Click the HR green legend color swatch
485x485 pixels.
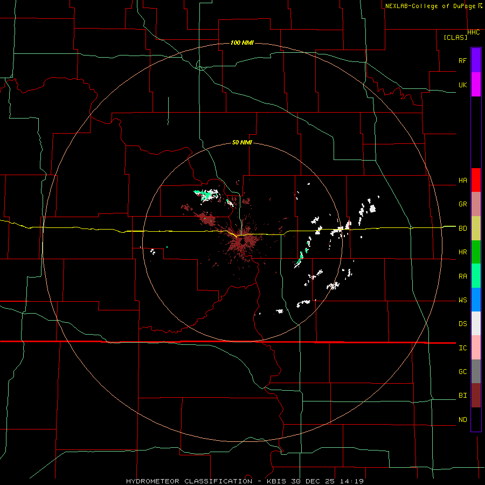point(476,252)
